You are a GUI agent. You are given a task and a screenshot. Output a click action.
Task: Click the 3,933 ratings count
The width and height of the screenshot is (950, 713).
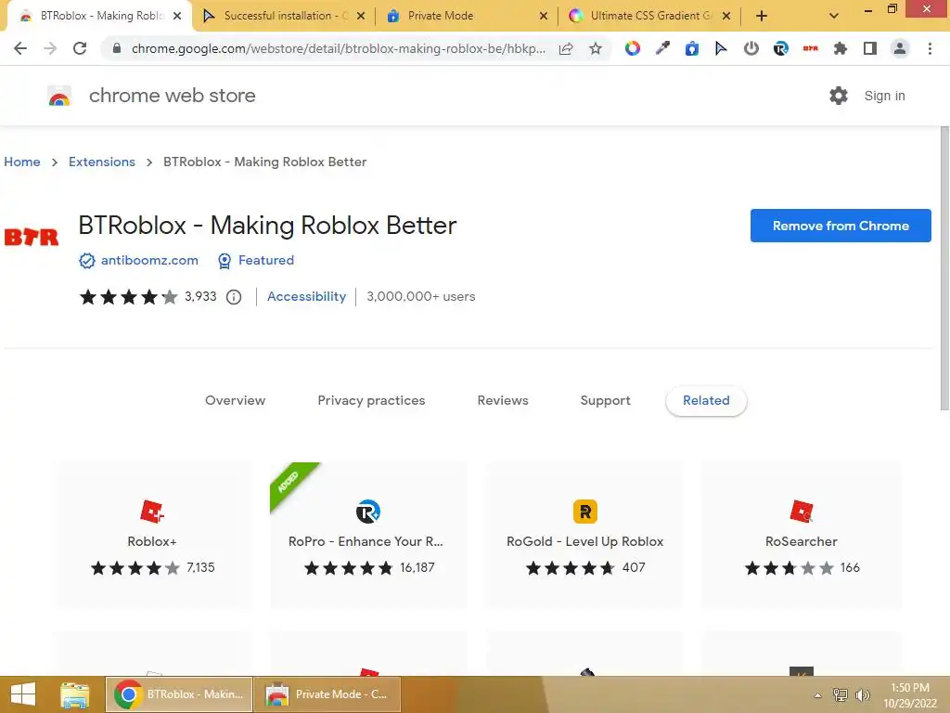(200, 296)
